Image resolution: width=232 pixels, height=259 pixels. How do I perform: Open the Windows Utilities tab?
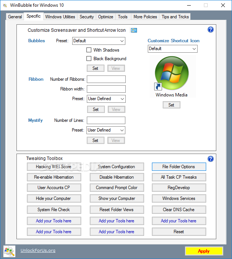60,17
